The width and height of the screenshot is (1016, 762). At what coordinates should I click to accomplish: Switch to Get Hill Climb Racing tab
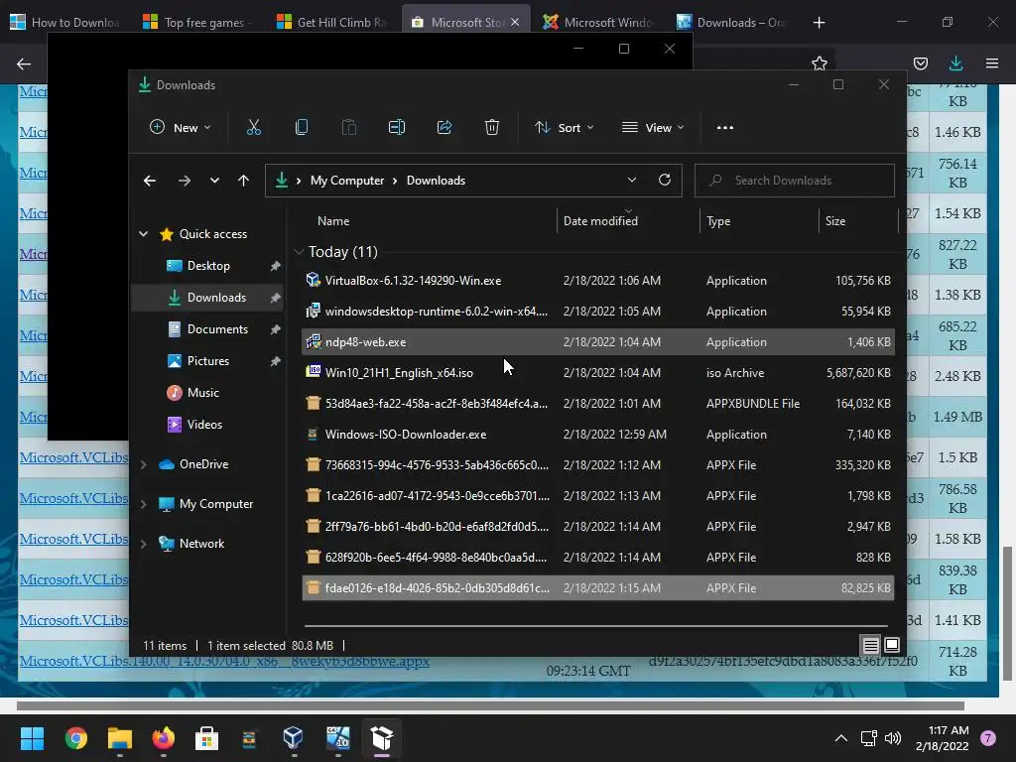coord(331,22)
